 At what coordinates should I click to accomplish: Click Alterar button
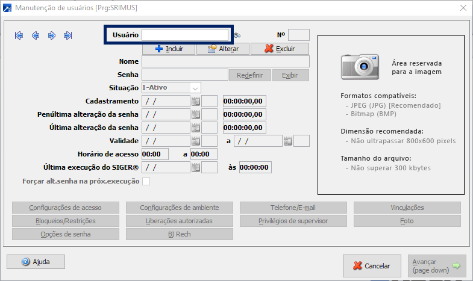pyautogui.click(x=223, y=49)
